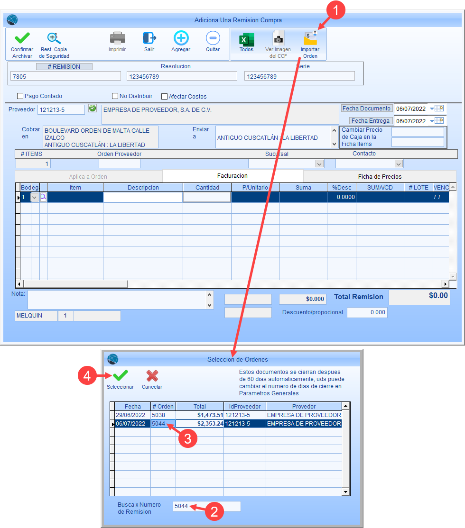Switch to the Facturacion tab

pyautogui.click(x=232, y=176)
